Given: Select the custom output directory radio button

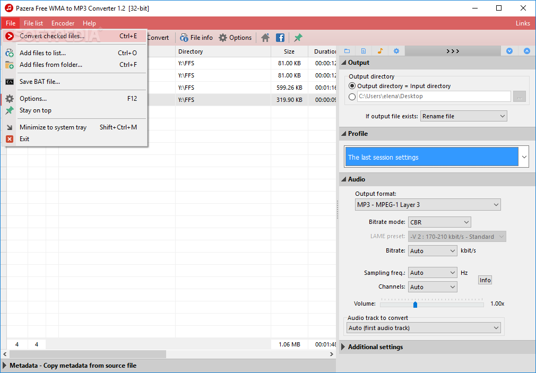Looking at the screenshot, I should click(x=352, y=97).
